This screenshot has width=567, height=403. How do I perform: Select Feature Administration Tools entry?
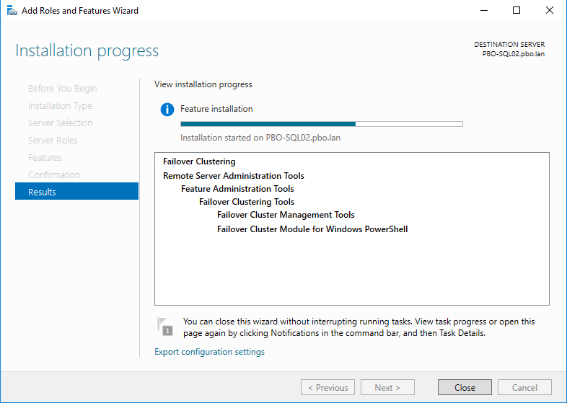237,189
